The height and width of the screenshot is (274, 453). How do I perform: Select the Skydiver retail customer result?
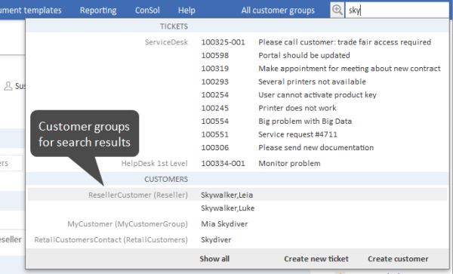click(216, 239)
